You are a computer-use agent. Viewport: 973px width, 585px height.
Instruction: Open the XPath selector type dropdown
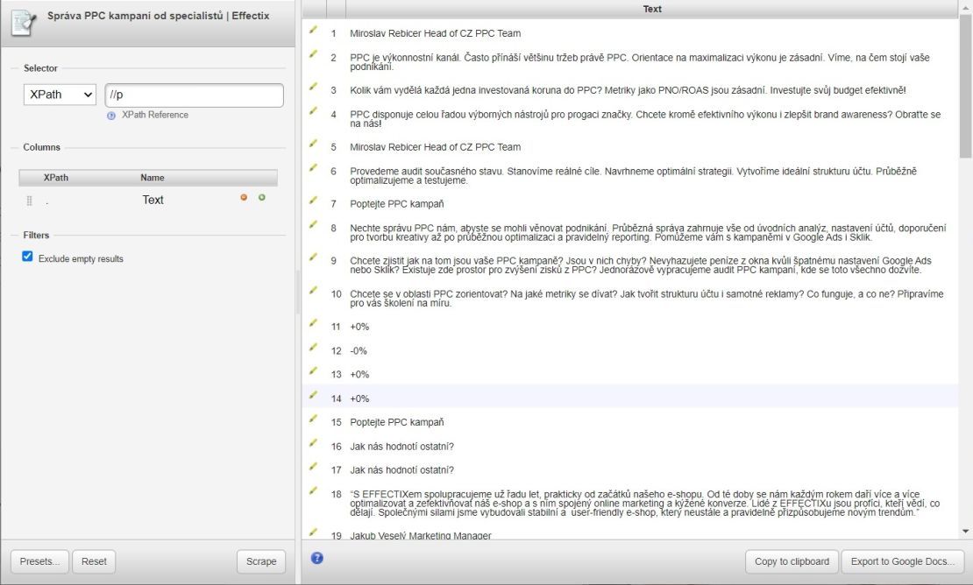coord(60,95)
